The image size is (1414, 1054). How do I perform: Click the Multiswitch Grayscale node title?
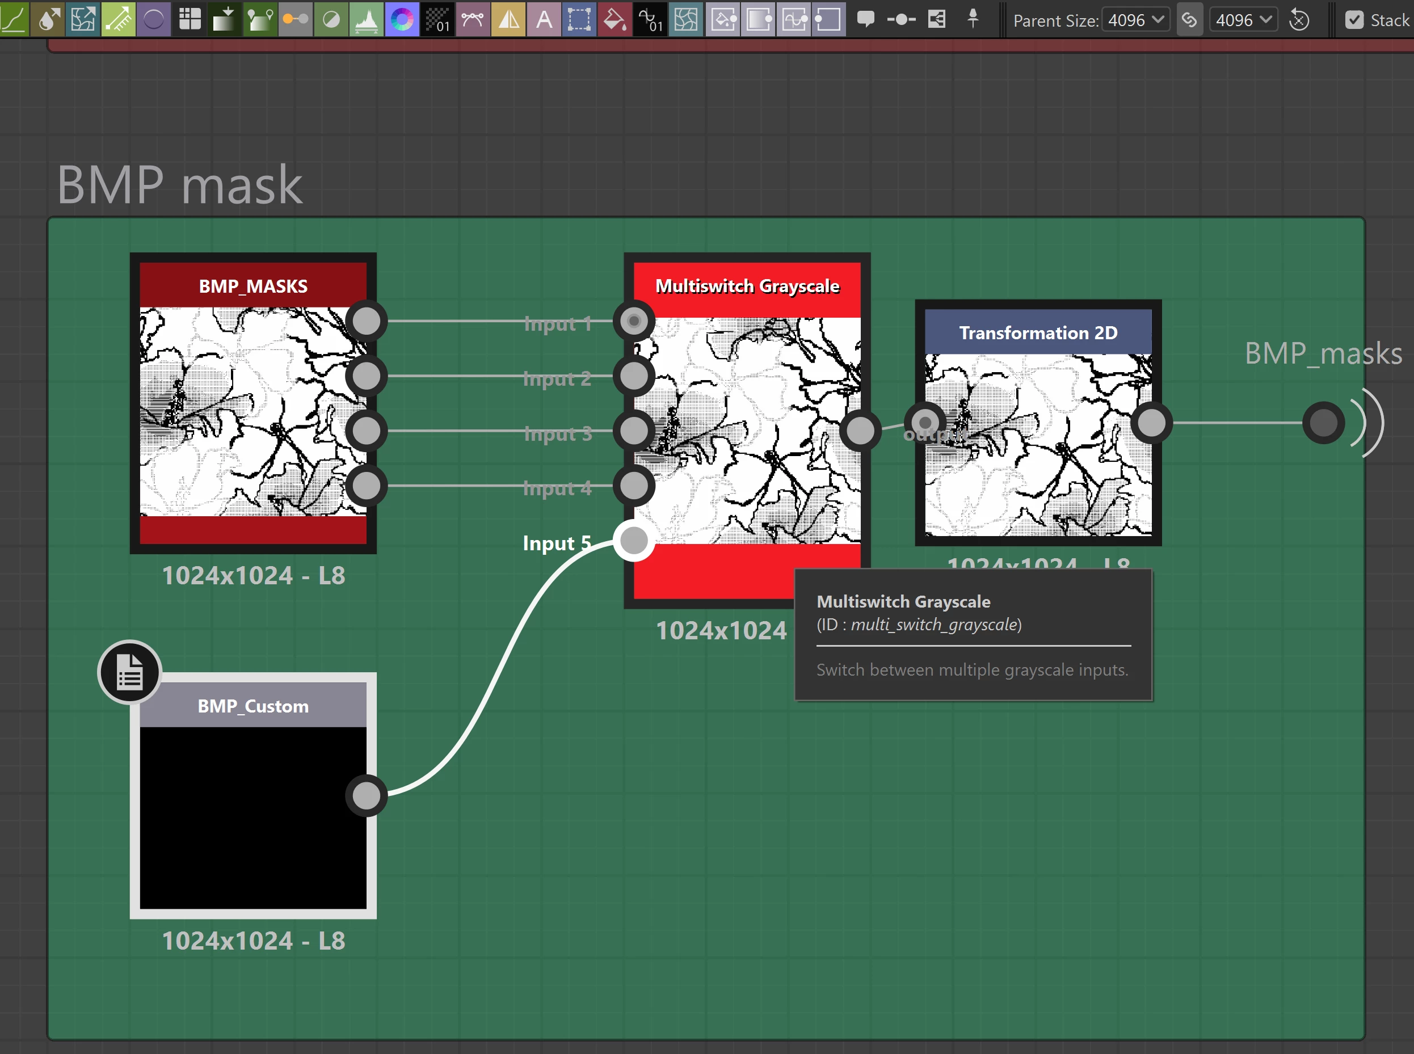[x=747, y=286]
